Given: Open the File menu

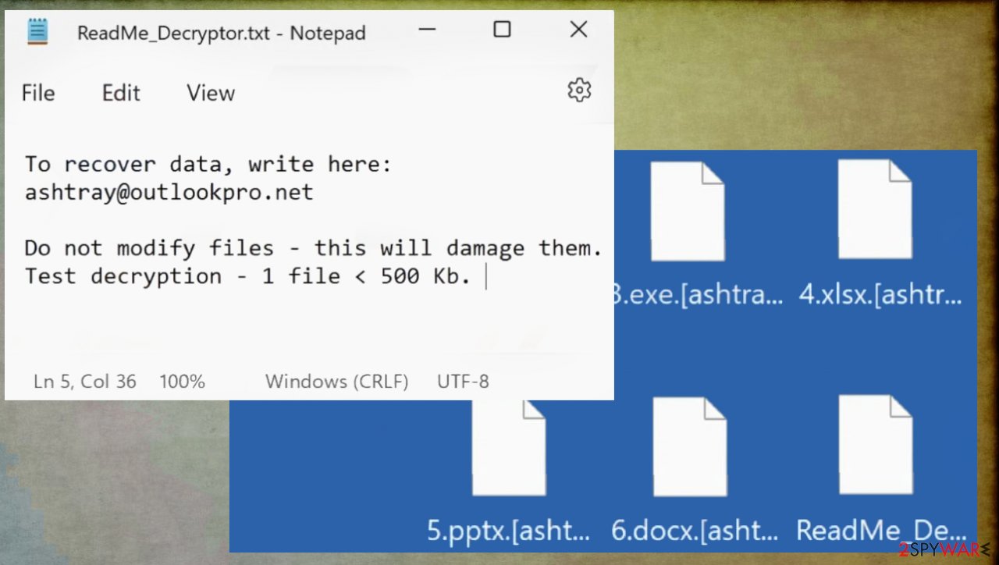Looking at the screenshot, I should click(x=37, y=93).
